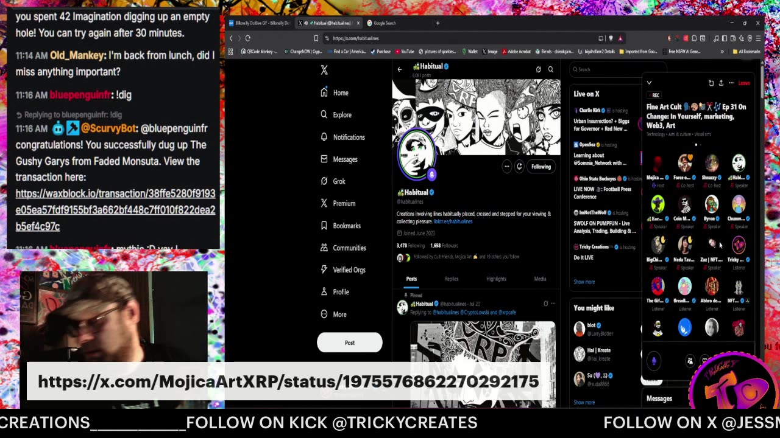Select Neda Tav speaker avatar in Space
Viewport: 780px width, 438px height.
coord(685,245)
